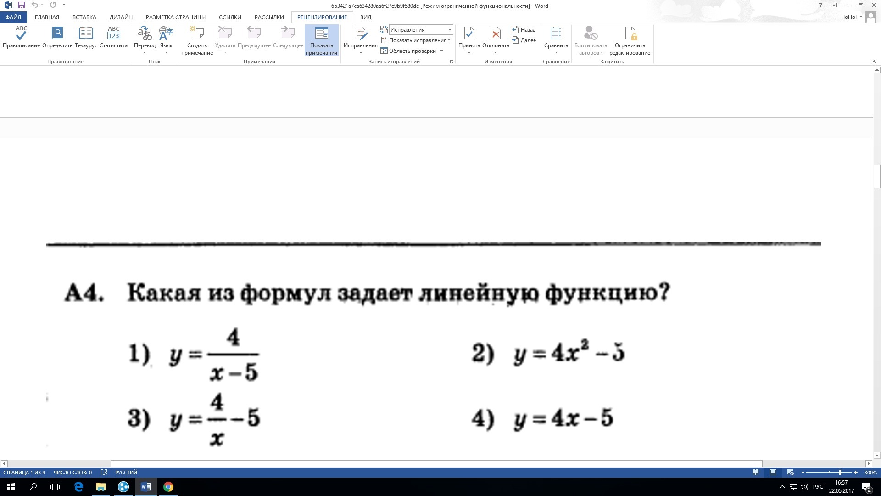Click the Далее next change button

(524, 40)
